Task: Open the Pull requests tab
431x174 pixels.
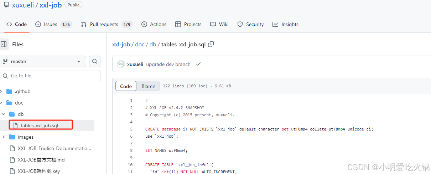Action: (x=107, y=24)
